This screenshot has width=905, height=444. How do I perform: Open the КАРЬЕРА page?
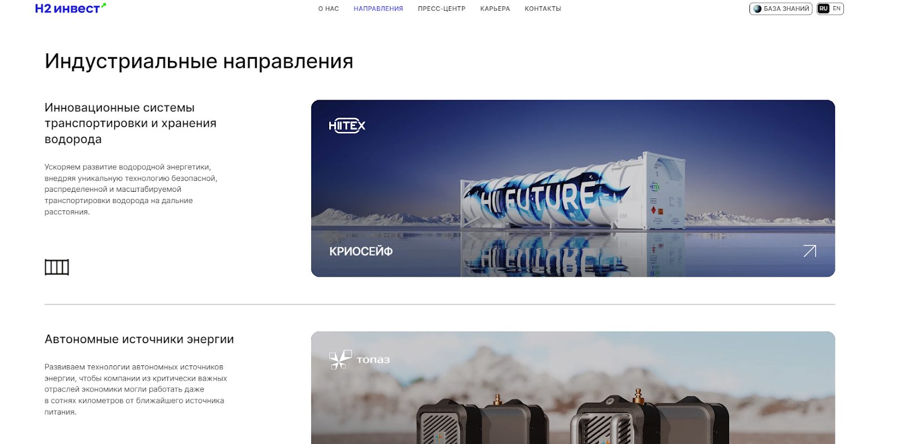495,8
